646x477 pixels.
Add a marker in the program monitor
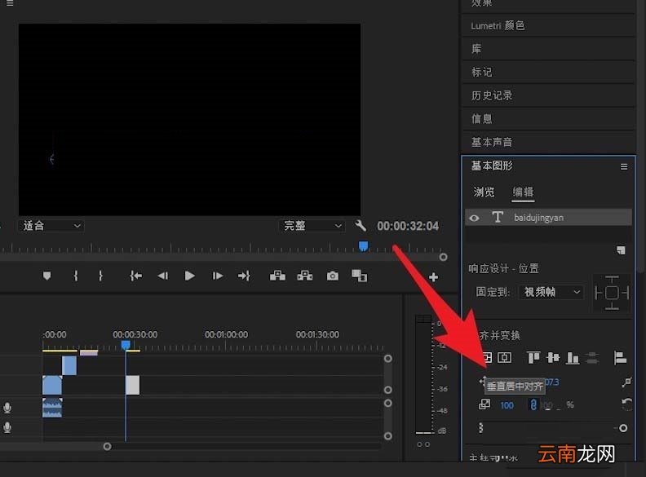click(46, 276)
